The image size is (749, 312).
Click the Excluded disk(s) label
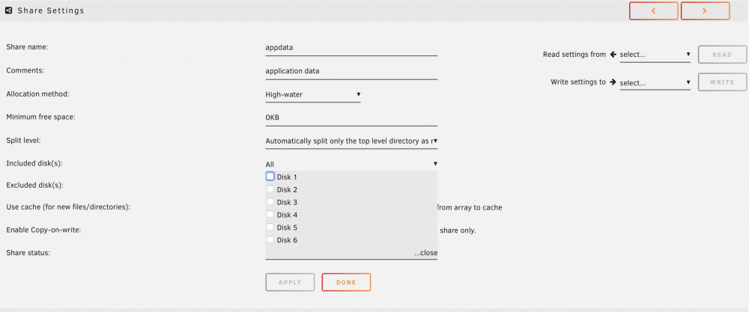(x=35, y=185)
